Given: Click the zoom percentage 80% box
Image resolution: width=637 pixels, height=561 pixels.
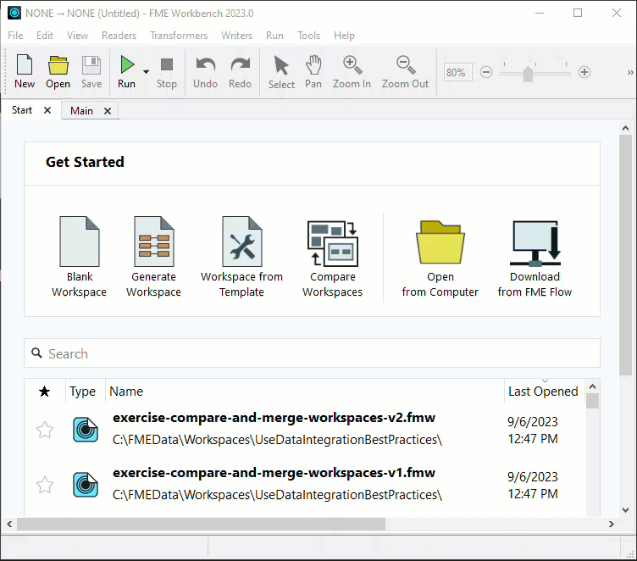Looking at the screenshot, I should pos(457,72).
